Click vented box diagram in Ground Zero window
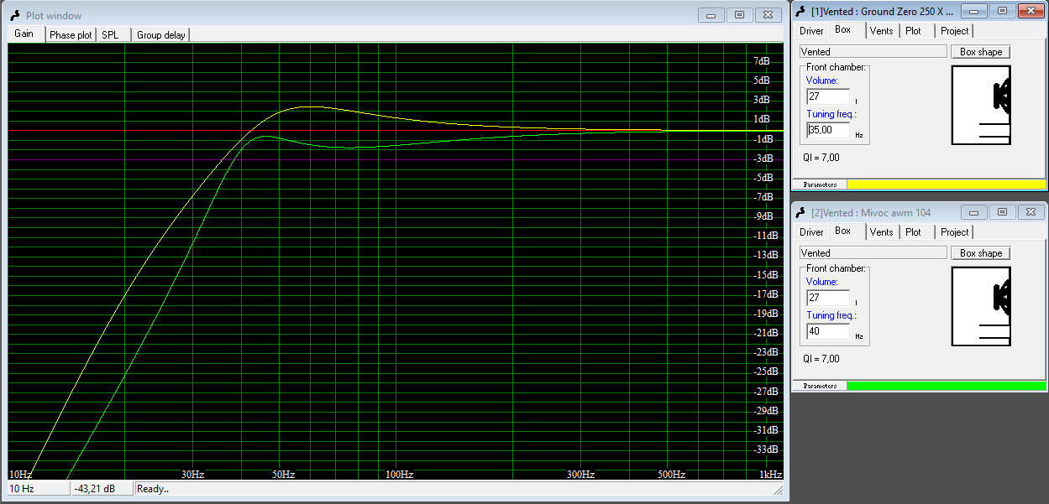 [981, 105]
